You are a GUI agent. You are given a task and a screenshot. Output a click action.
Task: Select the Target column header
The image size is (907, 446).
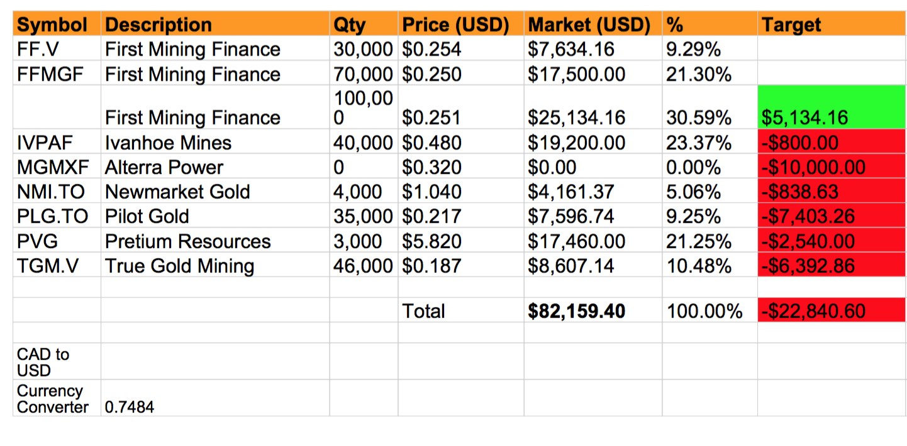(791, 25)
